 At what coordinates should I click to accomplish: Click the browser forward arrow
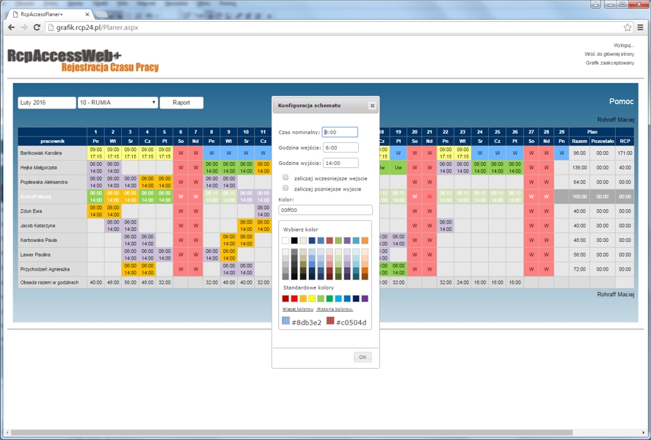click(23, 27)
